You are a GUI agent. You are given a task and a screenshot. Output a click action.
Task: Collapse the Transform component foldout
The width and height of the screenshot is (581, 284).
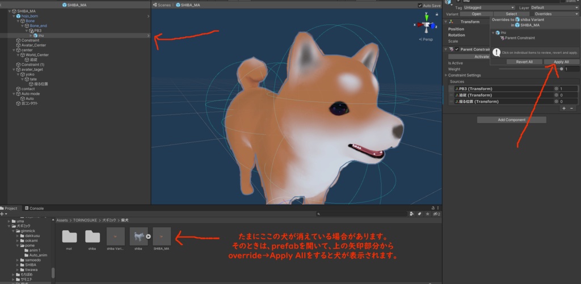446,22
